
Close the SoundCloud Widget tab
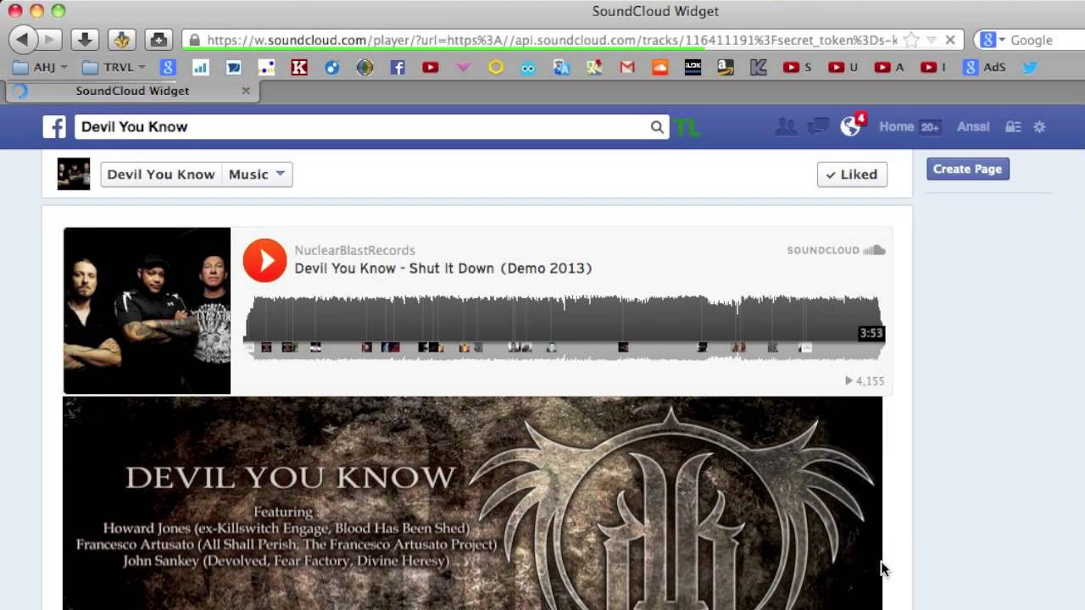(246, 91)
